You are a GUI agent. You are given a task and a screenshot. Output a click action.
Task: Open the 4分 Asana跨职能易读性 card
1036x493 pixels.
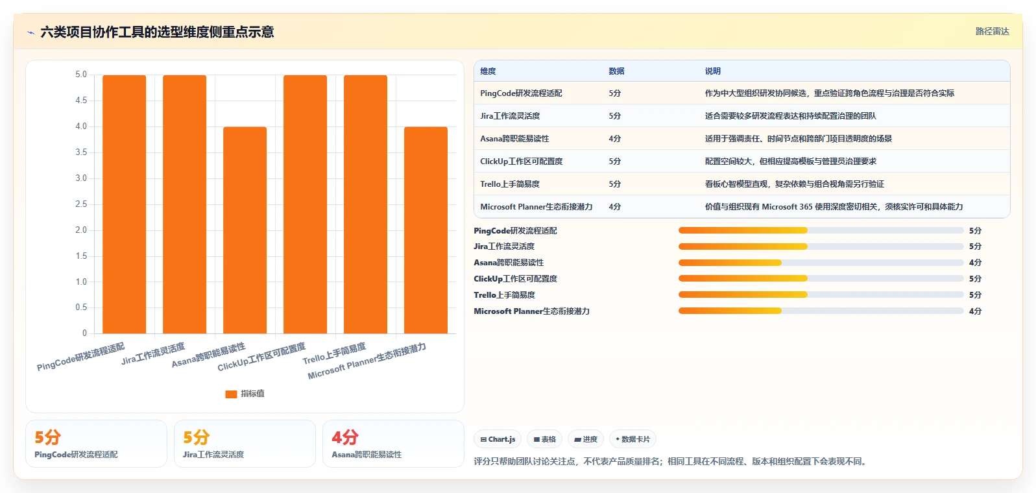(393, 444)
